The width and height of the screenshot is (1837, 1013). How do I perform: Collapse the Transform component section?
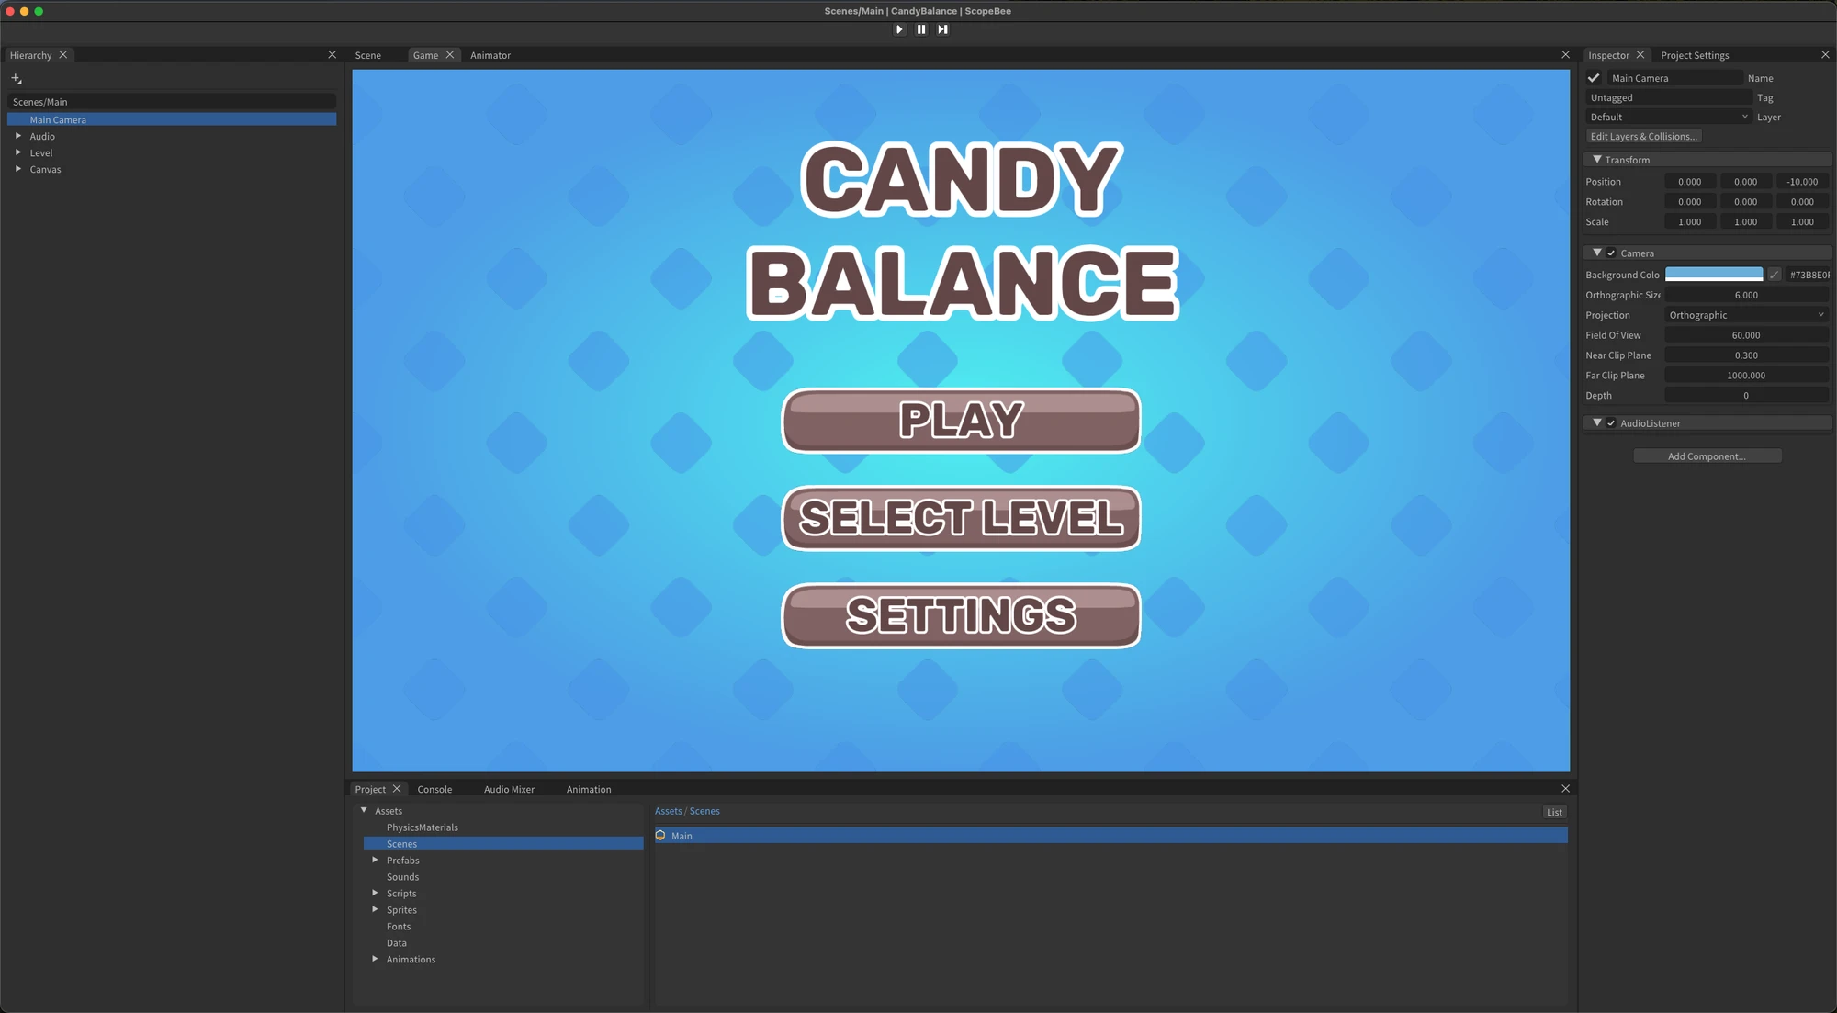click(1597, 160)
